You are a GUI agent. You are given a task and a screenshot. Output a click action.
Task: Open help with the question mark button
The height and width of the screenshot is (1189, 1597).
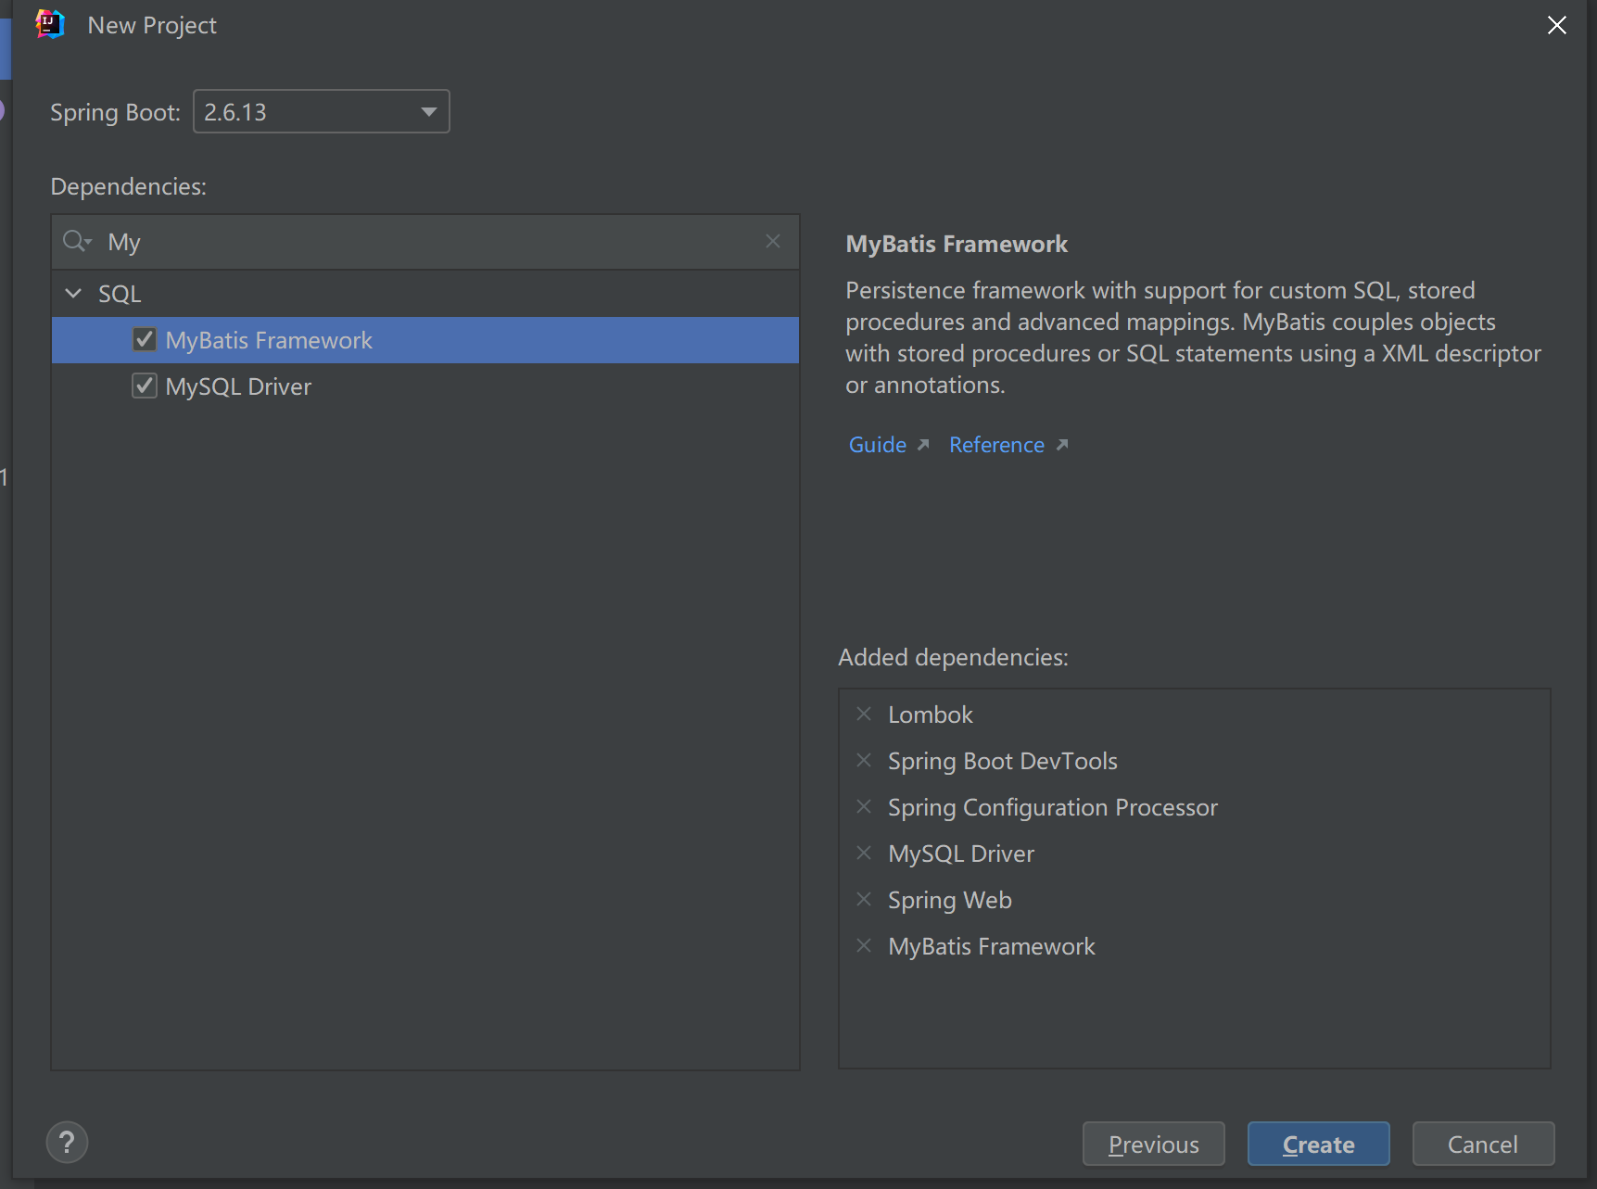coord(67,1143)
